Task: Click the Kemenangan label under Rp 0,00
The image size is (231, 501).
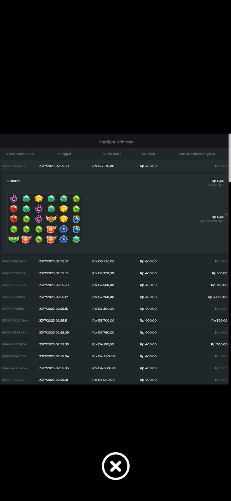Action: [x=215, y=185]
